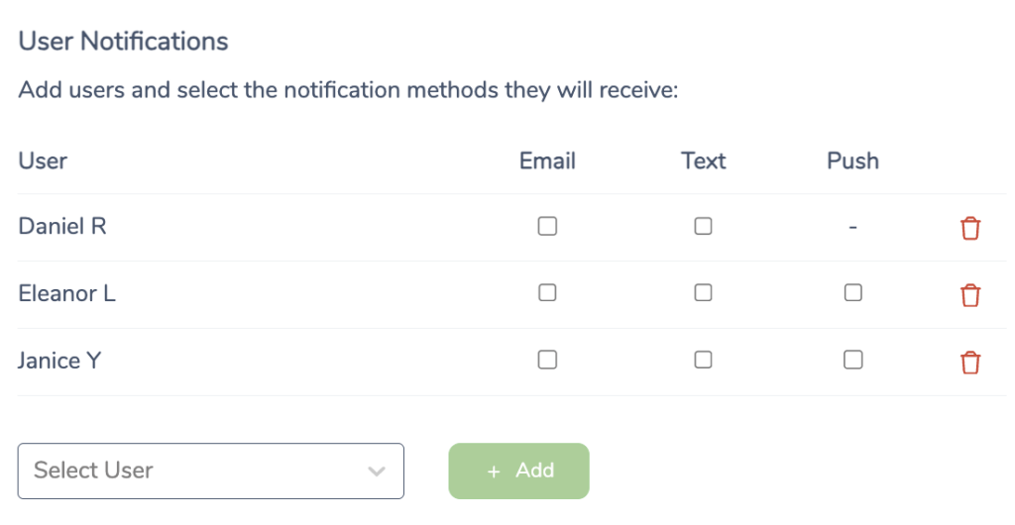Enable Push notifications for Janice Y
This screenshot has width=1015, height=525.
(x=853, y=360)
